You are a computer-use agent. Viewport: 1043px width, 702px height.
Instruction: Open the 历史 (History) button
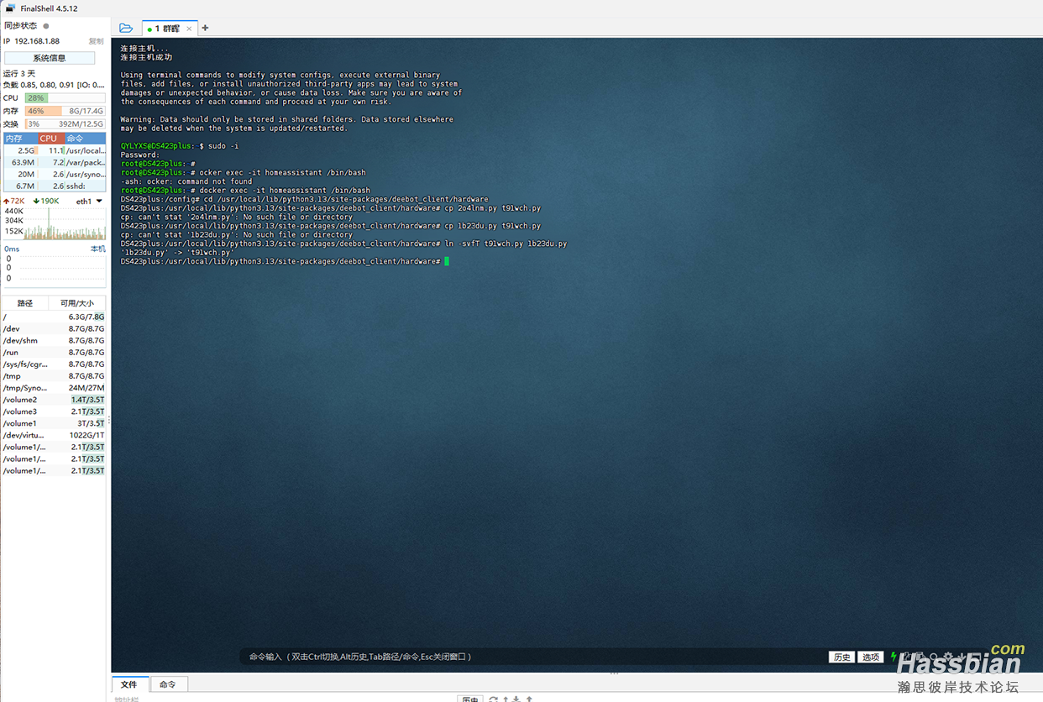(842, 657)
